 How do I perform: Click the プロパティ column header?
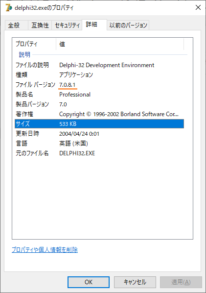pos(26,44)
